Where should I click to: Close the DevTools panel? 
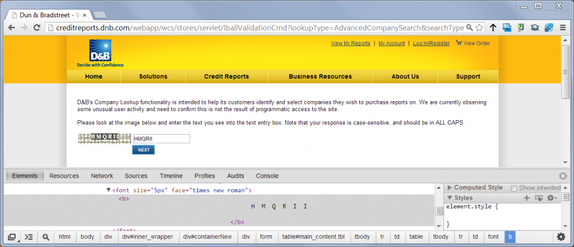pyautogui.click(x=563, y=176)
